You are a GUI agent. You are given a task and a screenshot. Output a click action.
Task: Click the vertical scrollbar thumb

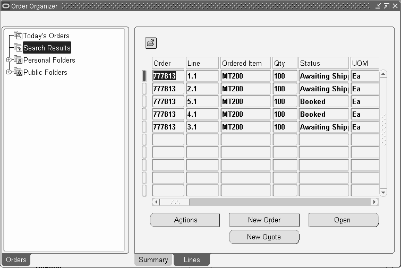click(383, 131)
